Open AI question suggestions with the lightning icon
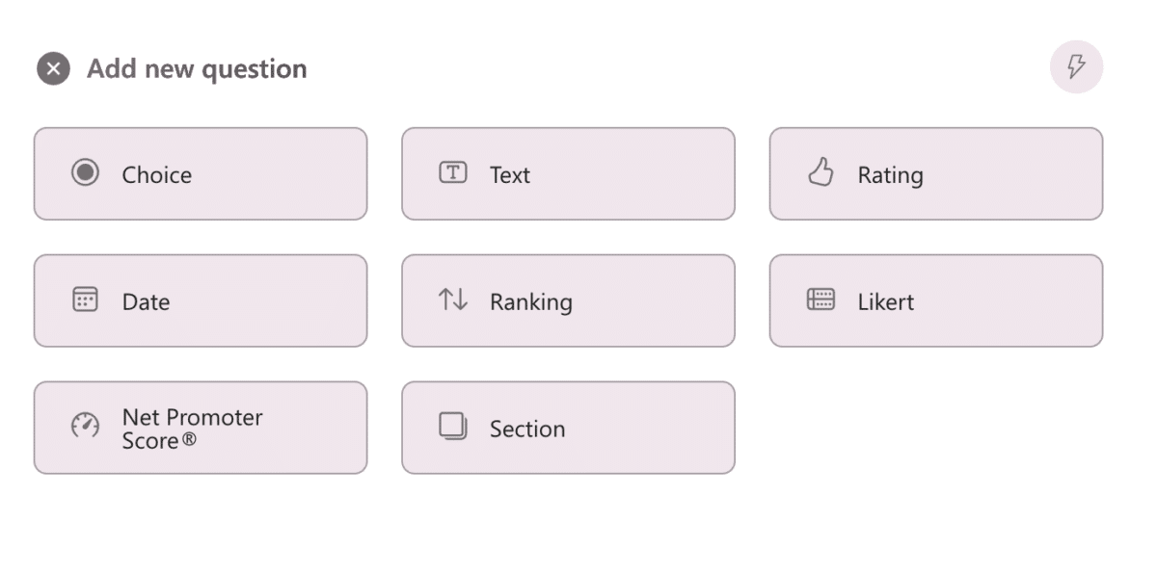The height and width of the screenshot is (573, 1157). coord(1077,66)
